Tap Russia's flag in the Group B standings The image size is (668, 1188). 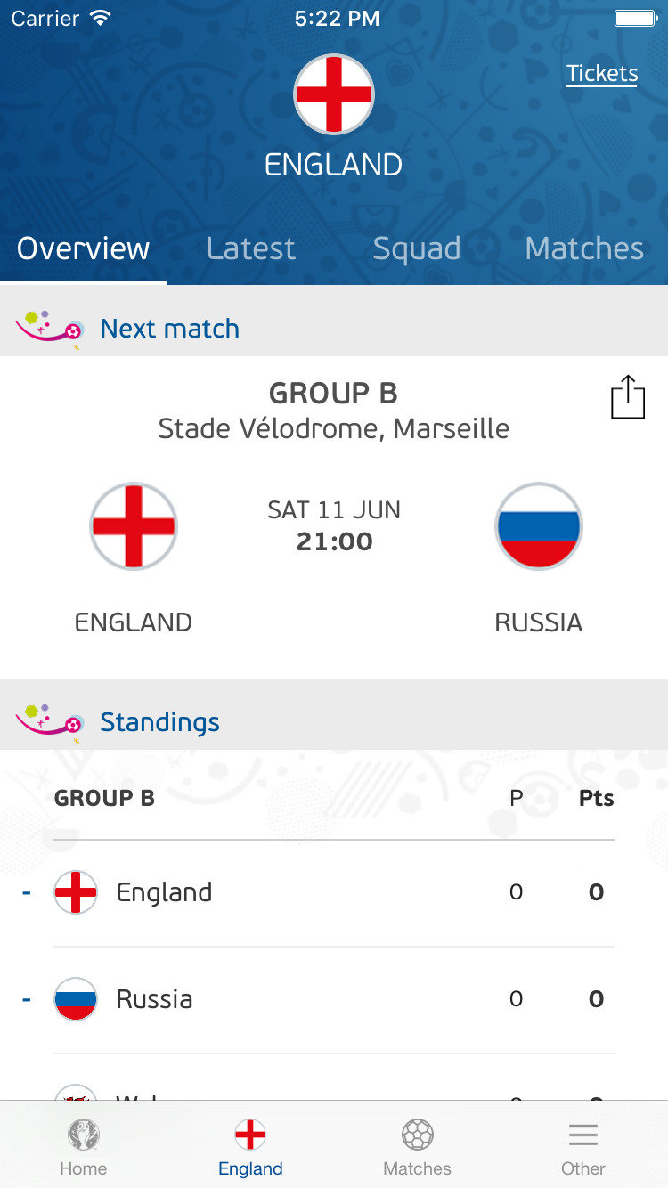point(76,999)
